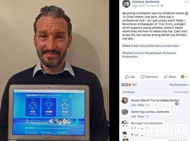
Task: Open Sonam Sidarth's commenter avatar
Action: pos(125,100)
